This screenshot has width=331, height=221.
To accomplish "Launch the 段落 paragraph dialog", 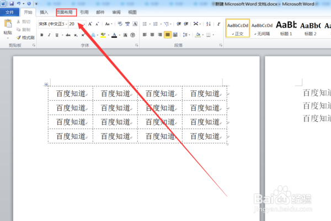I will (x=221, y=45).
